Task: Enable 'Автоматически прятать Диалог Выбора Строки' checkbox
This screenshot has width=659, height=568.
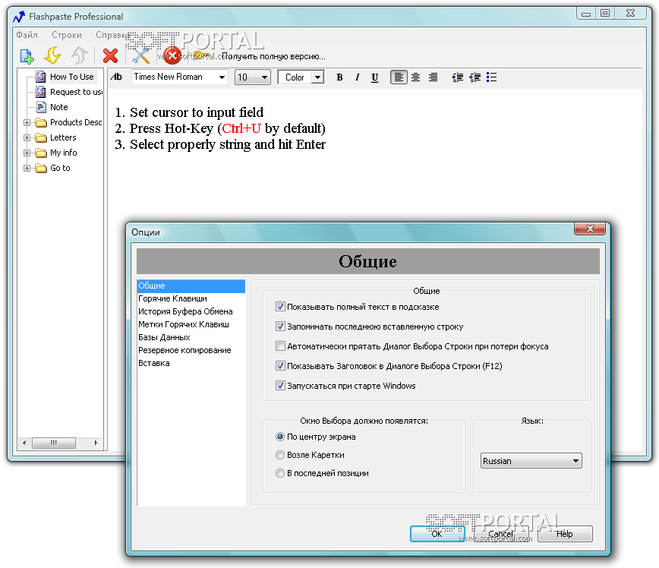Action: coord(280,346)
